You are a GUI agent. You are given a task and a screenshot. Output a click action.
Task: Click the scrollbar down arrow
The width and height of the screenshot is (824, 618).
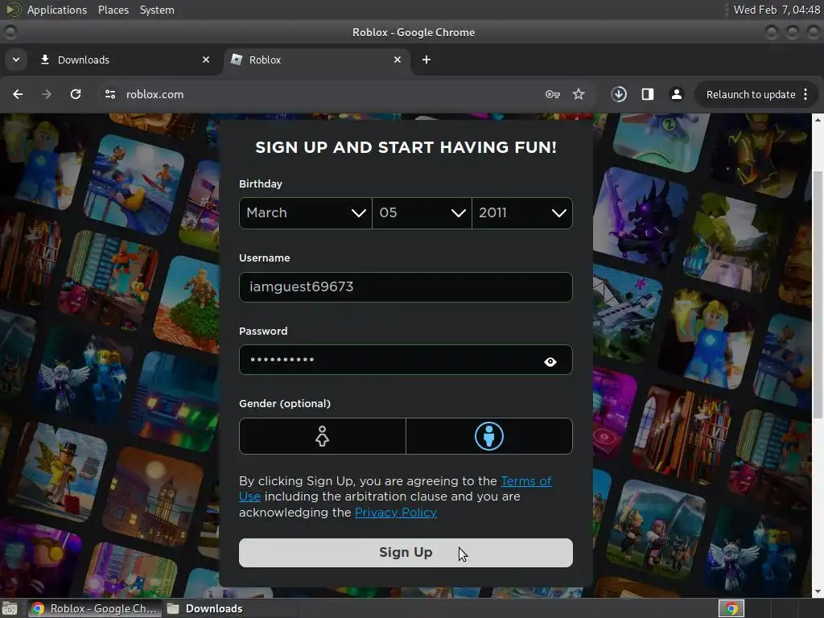point(818,591)
